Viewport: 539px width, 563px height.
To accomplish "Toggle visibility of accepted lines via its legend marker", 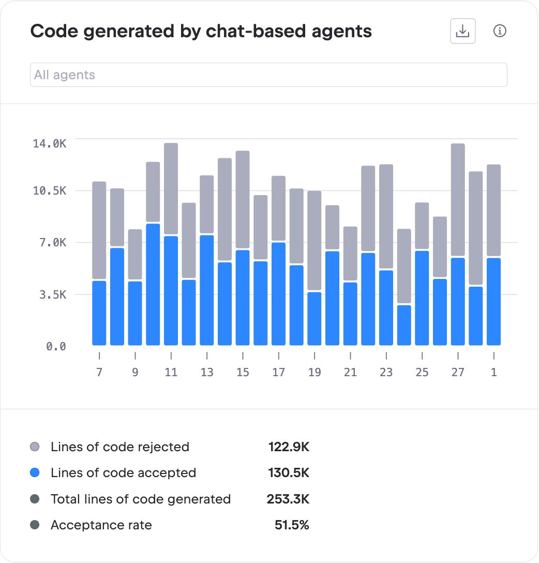I will coord(35,472).
